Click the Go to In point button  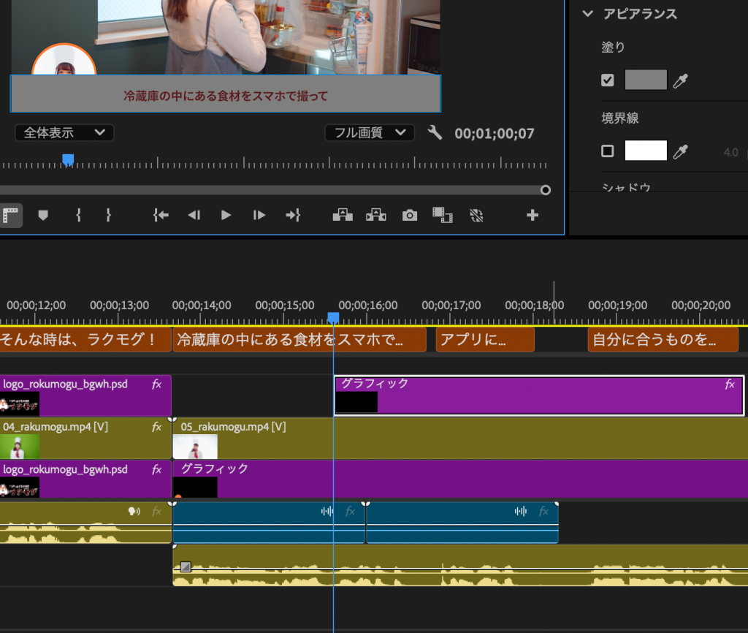point(161,215)
